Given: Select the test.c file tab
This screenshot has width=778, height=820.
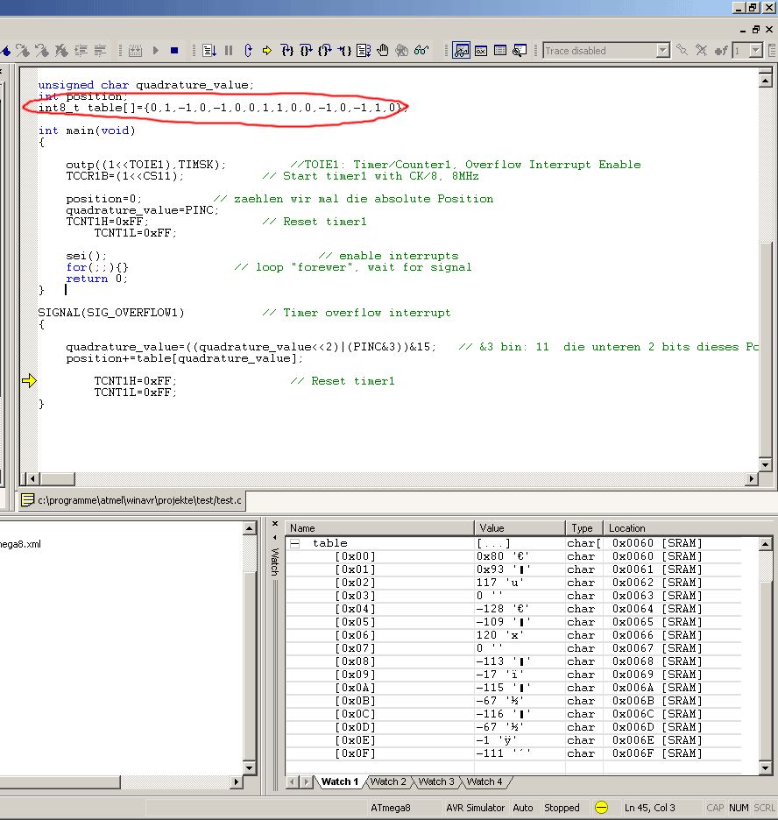Looking at the screenshot, I should (131, 500).
